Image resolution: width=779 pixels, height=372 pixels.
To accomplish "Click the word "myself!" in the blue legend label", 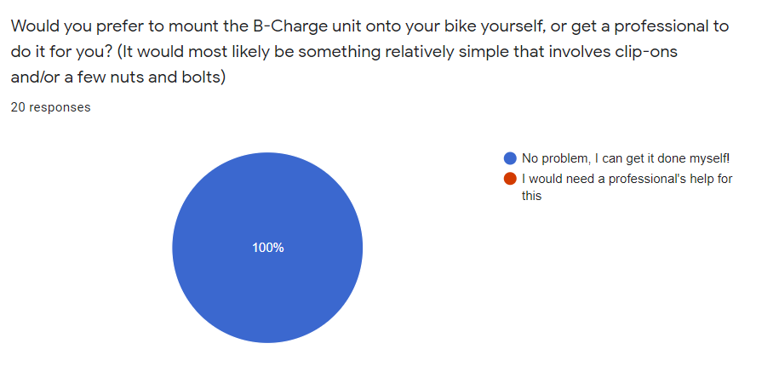I will pyautogui.click(x=709, y=158).
